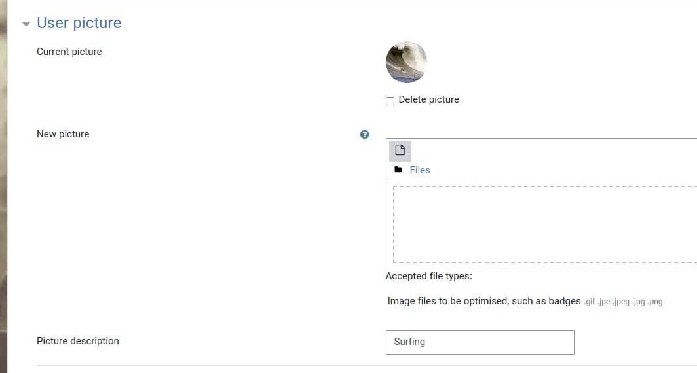Open help for New picture
The image size is (697, 373).
tap(364, 134)
